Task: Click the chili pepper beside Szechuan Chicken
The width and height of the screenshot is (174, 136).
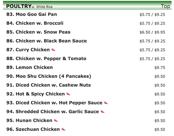Action: (63, 129)
